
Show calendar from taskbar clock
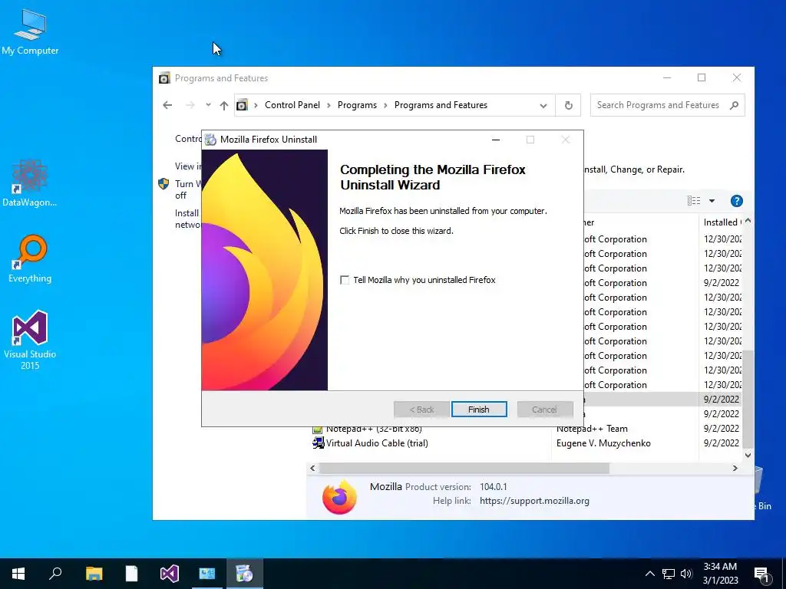click(720, 574)
